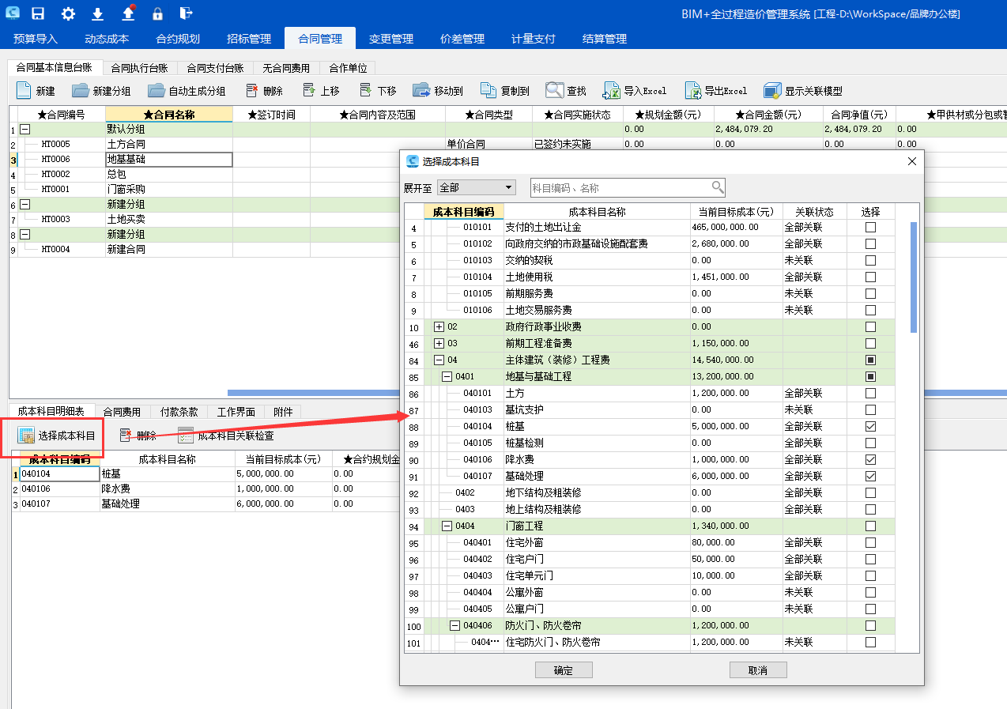Image resolution: width=1007 pixels, height=709 pixels.
Task: Click the 新建 toolbar icon
Action: click(24, 91)
